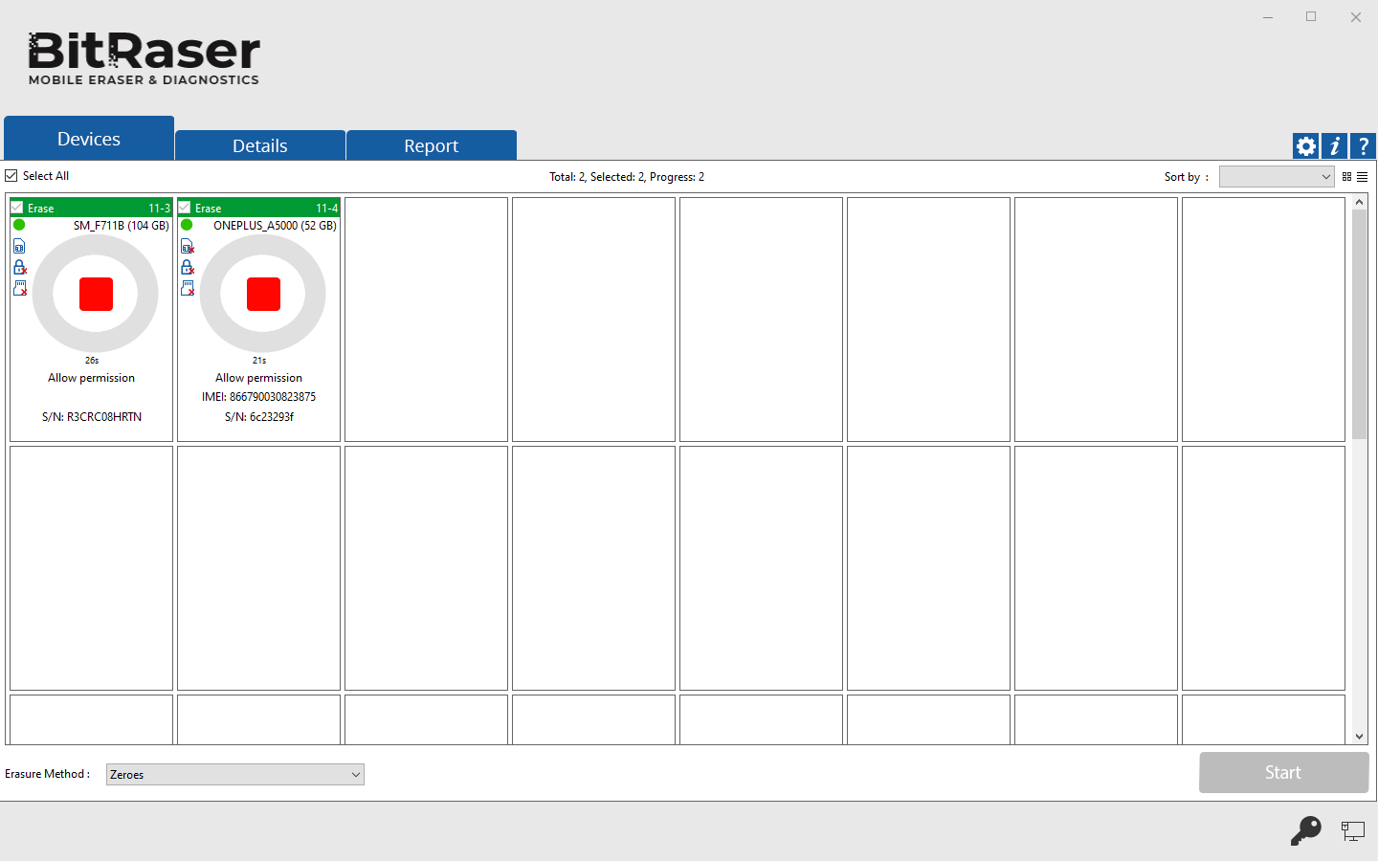
Task: Toggle the Select All checkbox
Action: pyautogui.click(x=11, y=176)
